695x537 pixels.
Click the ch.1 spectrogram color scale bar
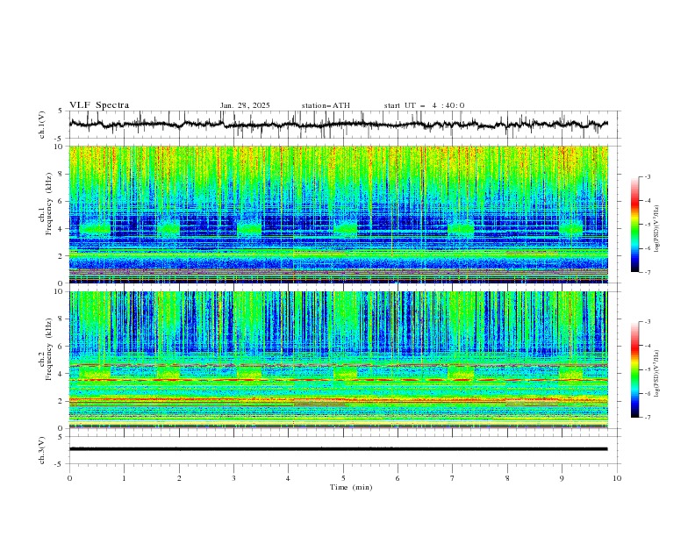click(634, 225)
